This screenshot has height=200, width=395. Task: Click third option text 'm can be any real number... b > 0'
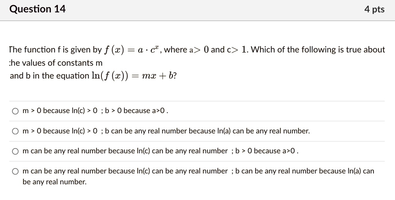(160, 151)
